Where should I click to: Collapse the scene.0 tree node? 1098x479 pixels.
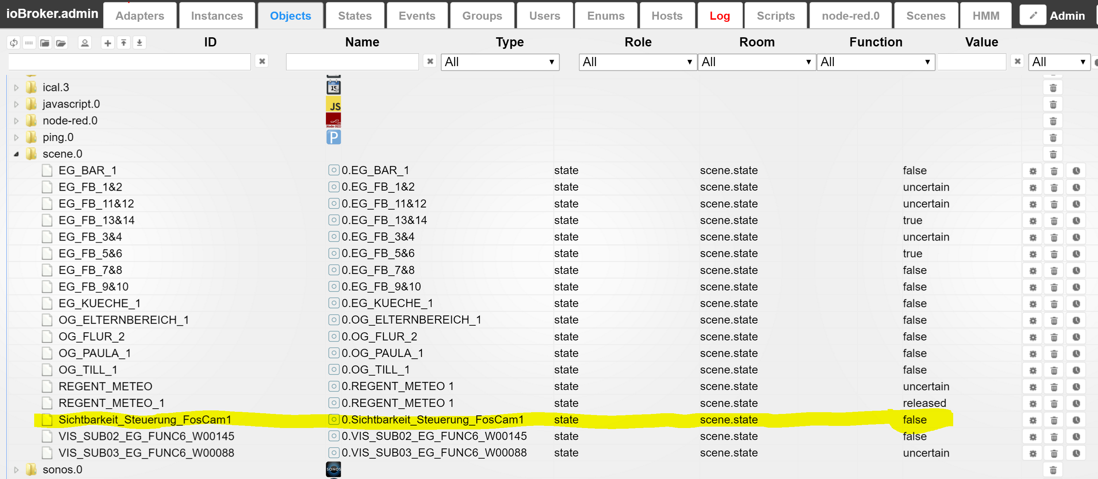(16, 154)
